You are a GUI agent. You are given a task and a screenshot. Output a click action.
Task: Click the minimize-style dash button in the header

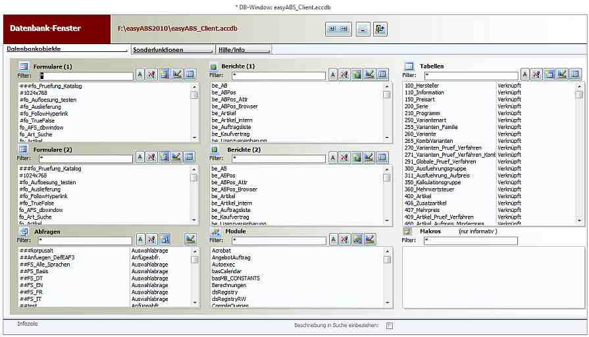click(363, 29)
